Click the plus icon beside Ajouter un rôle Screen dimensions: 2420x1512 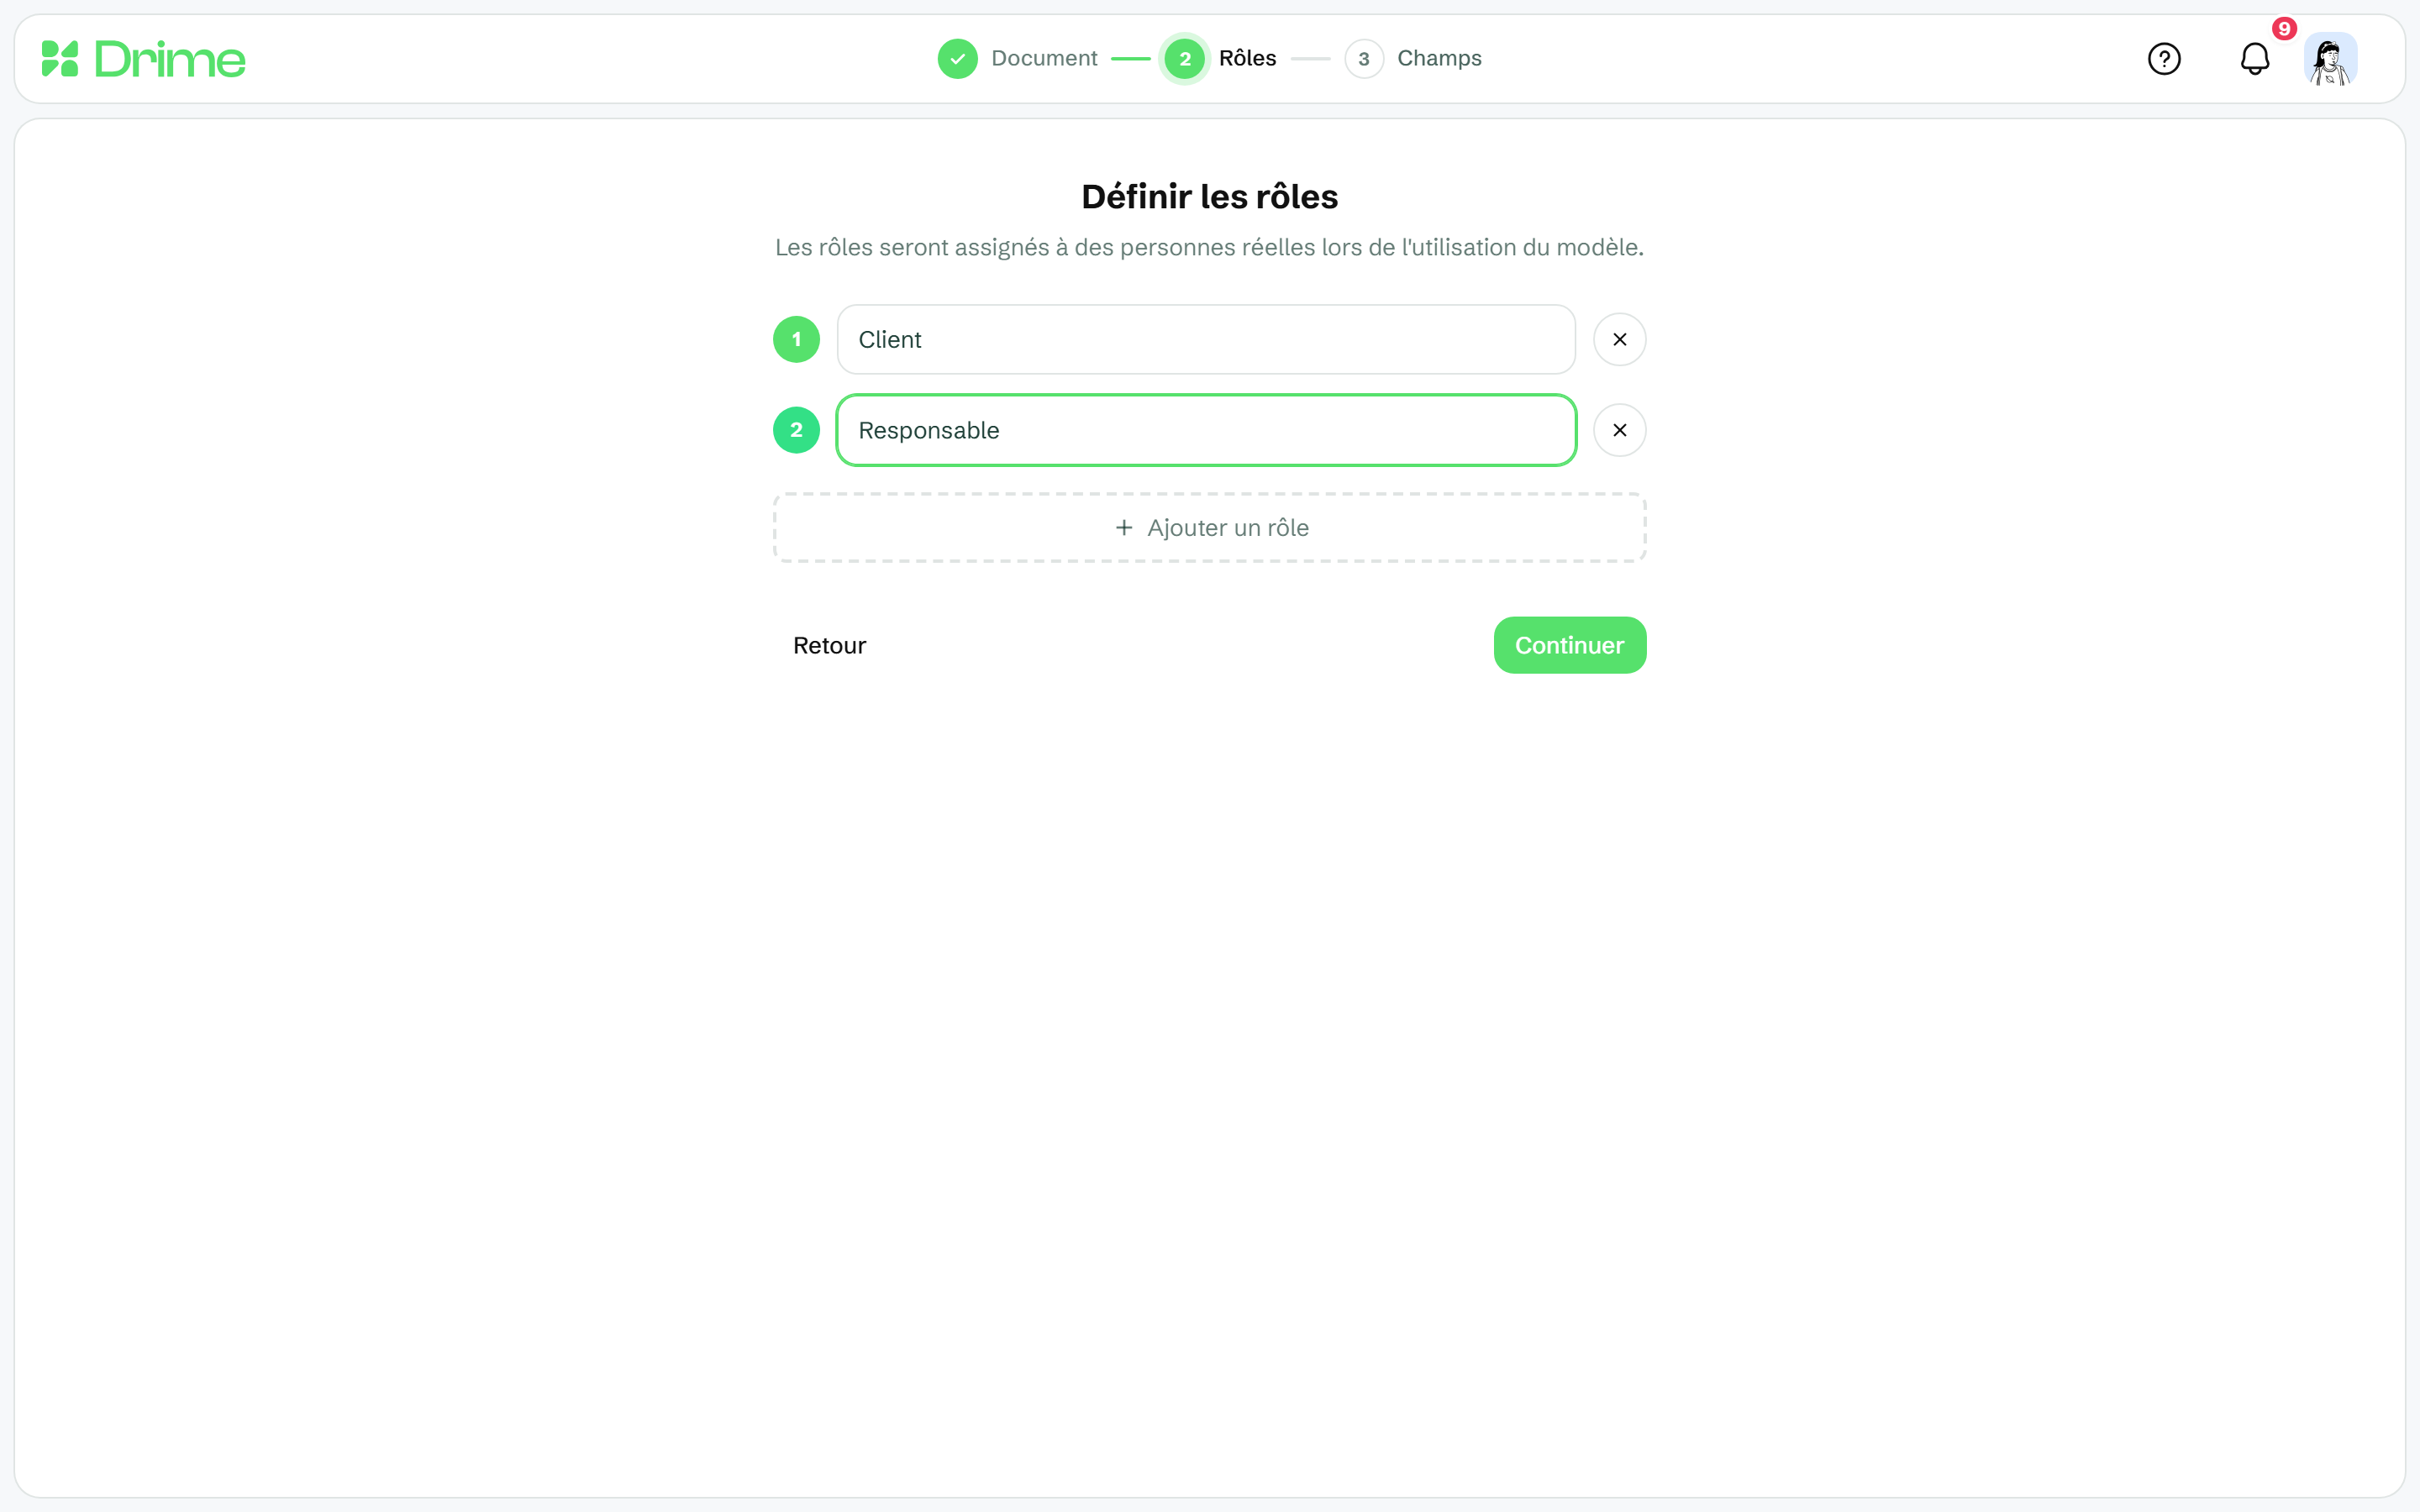point(1124,527)
